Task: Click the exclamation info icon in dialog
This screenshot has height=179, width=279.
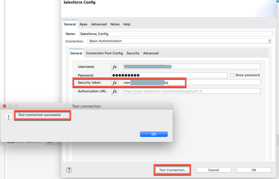Action: coord(8,117)
